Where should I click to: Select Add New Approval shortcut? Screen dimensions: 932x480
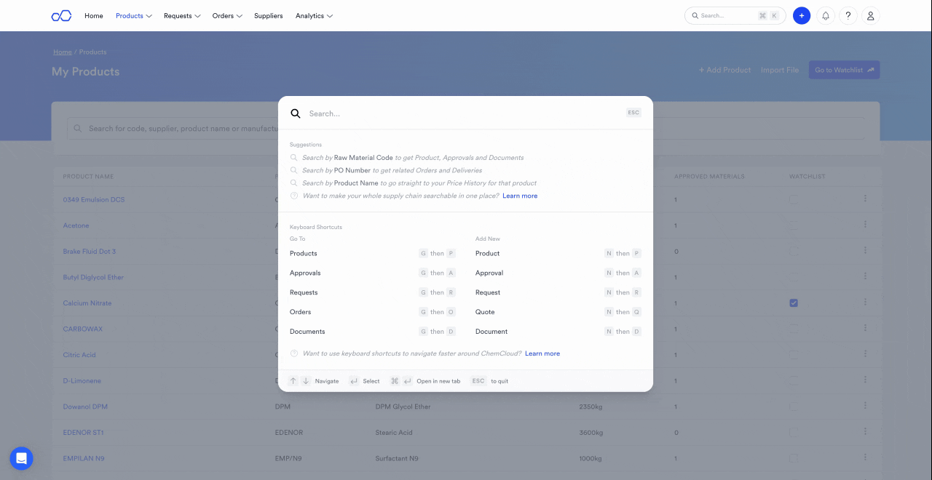pos(558,273)
